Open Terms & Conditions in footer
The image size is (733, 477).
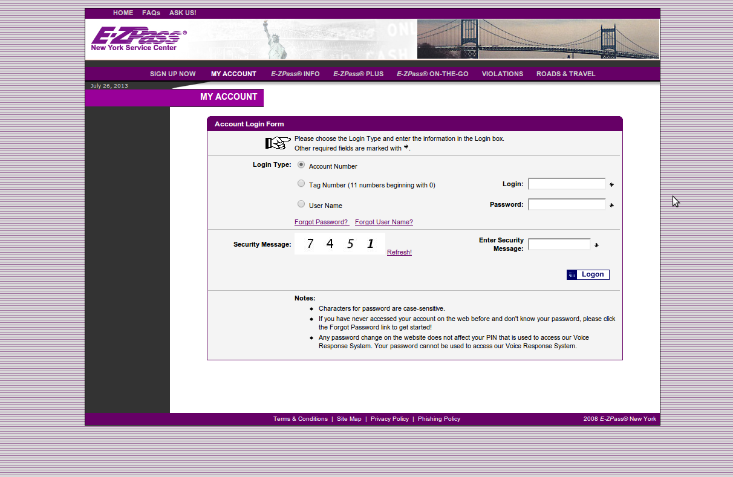click(x=301, y=418)
